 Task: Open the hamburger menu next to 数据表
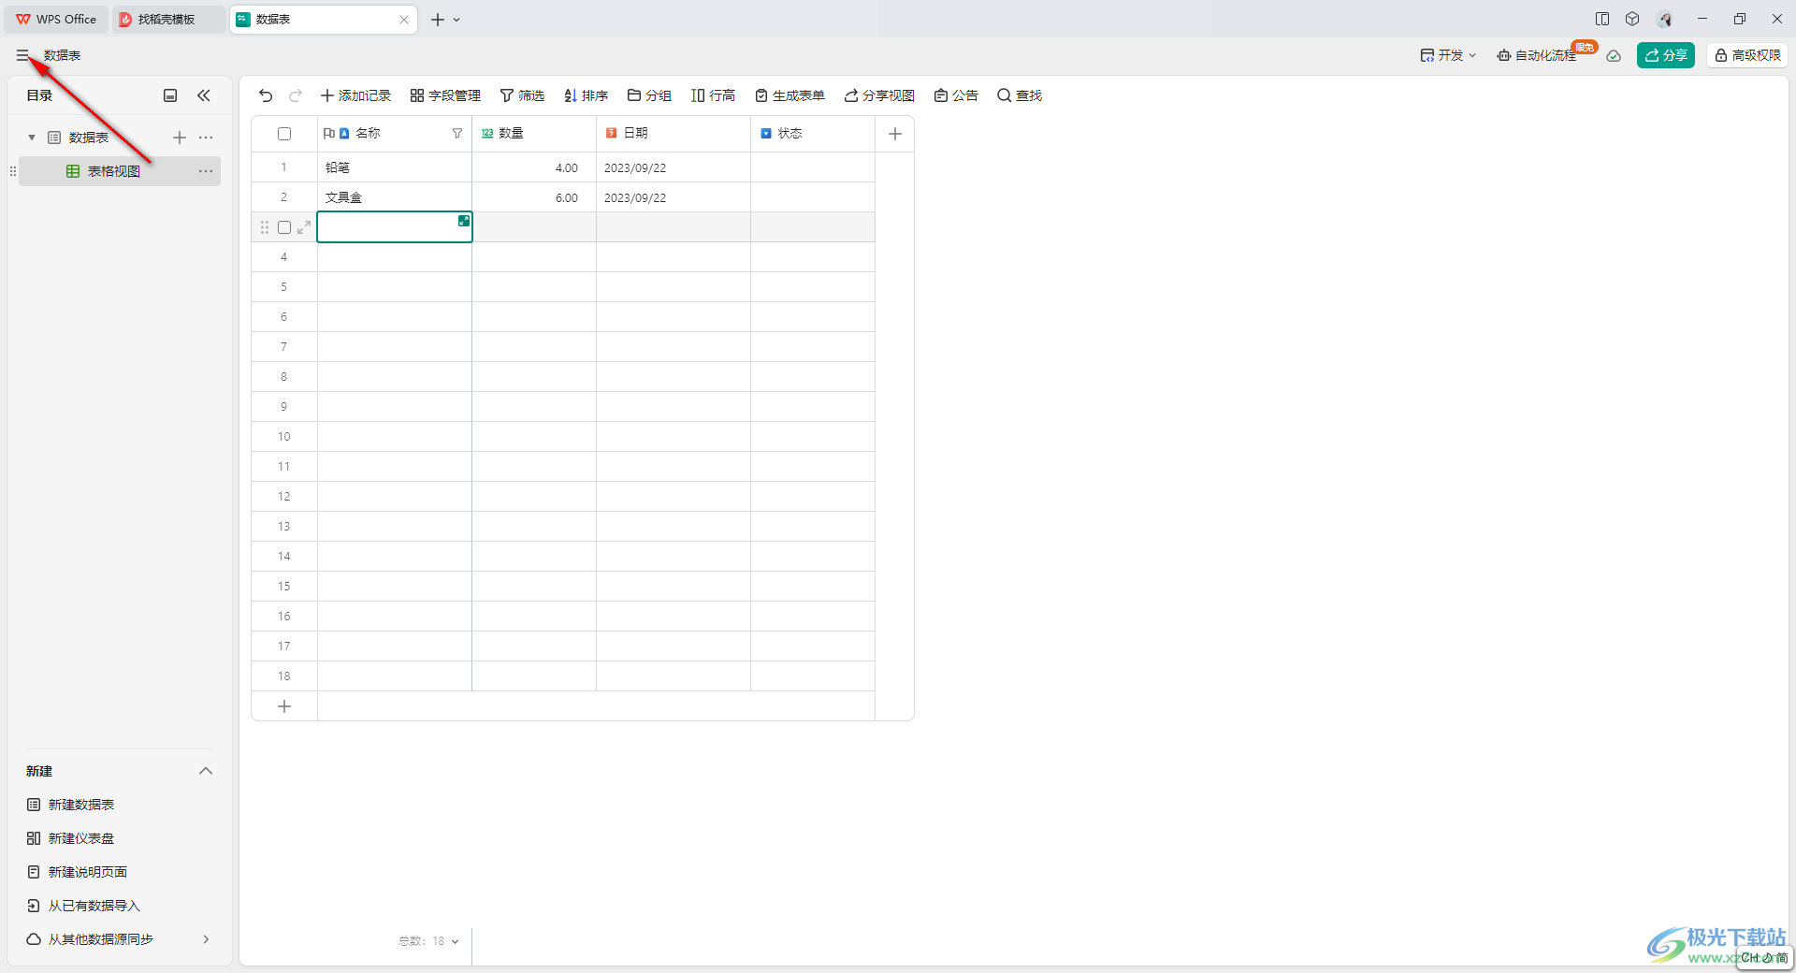coord(22,55)
